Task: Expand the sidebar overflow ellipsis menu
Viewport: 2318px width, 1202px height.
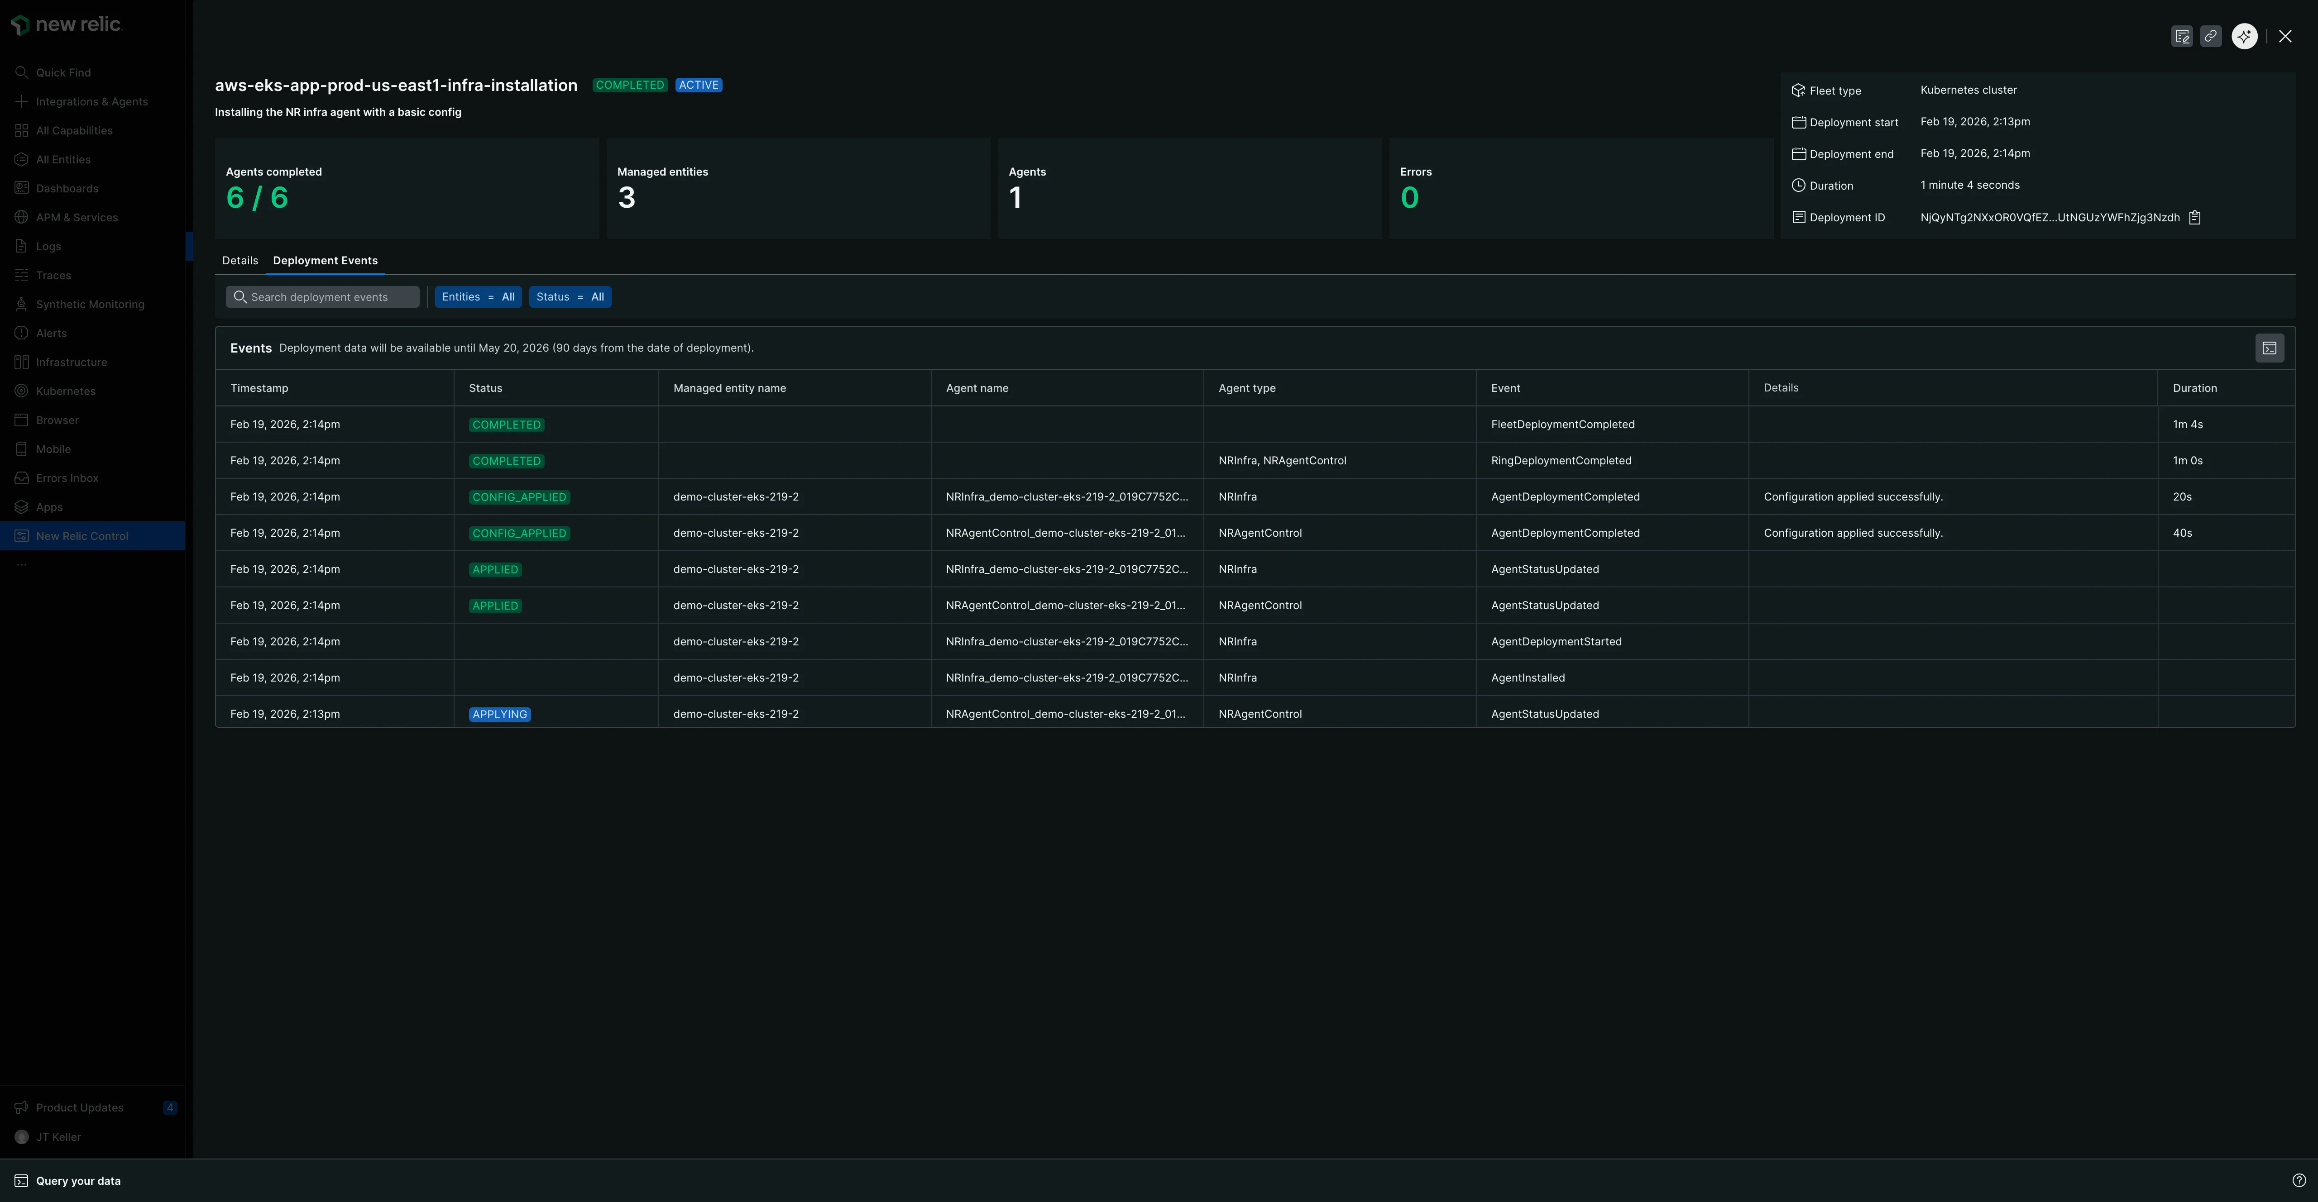Action: (21, 563)
